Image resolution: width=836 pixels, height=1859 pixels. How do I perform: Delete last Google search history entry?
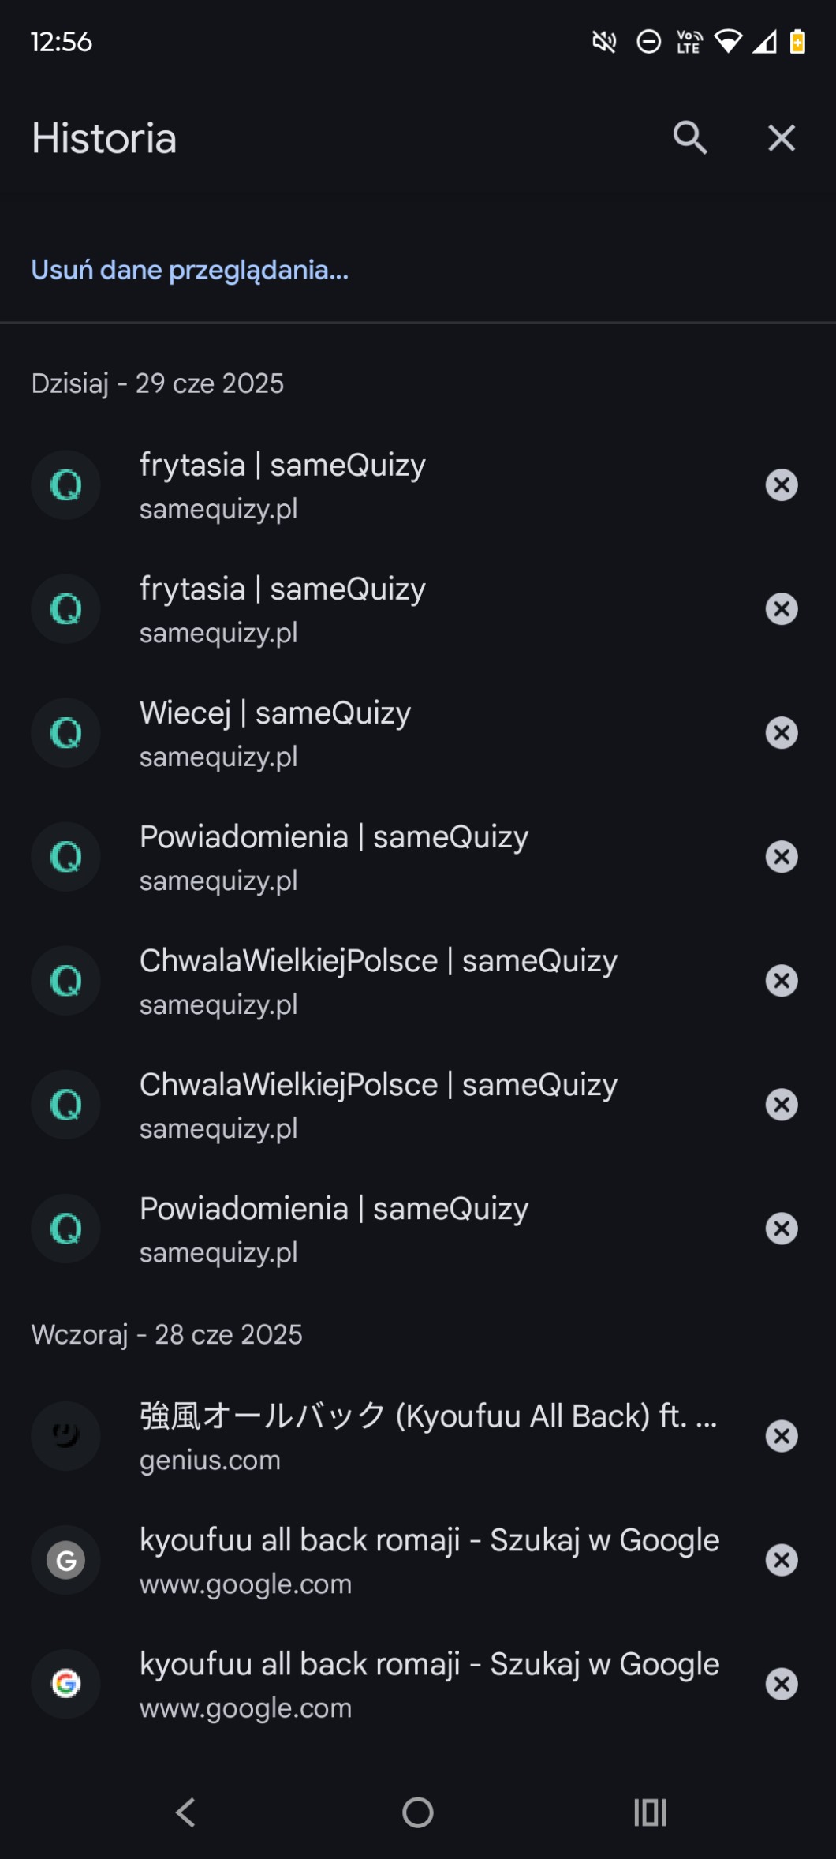click(x=781, y=1684)
